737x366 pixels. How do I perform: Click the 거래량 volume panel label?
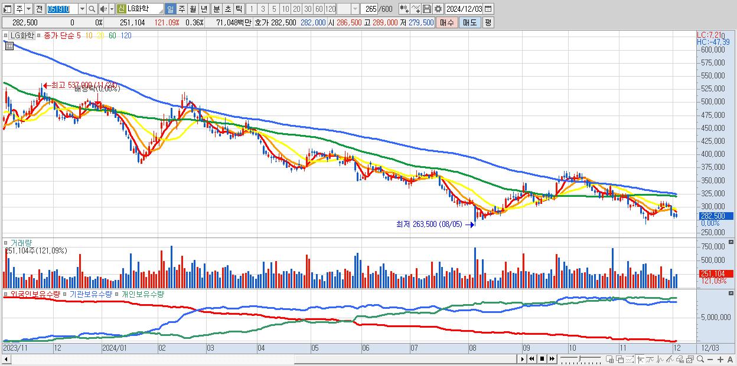(x=21, y=243)
